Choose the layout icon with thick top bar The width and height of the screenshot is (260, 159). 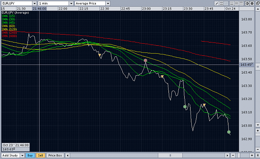[x=241, y=3]
